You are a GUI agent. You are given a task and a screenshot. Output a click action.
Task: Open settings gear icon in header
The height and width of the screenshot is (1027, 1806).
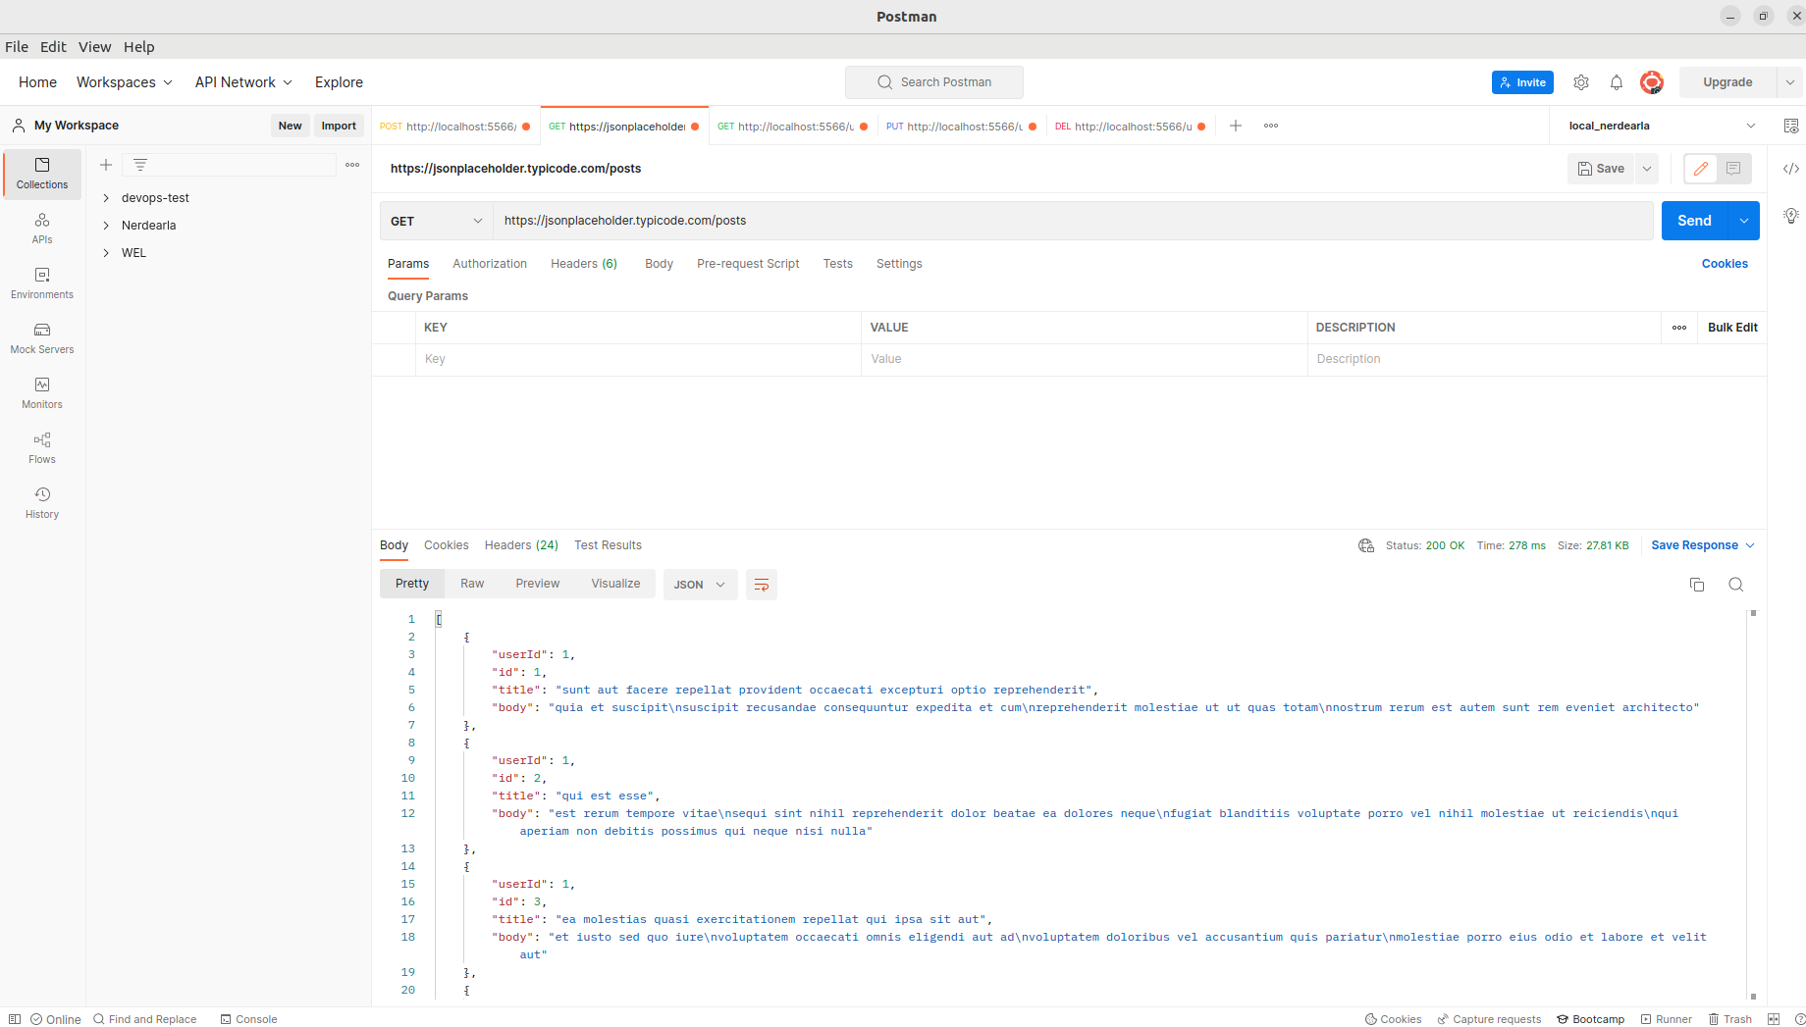[1580, 82]
